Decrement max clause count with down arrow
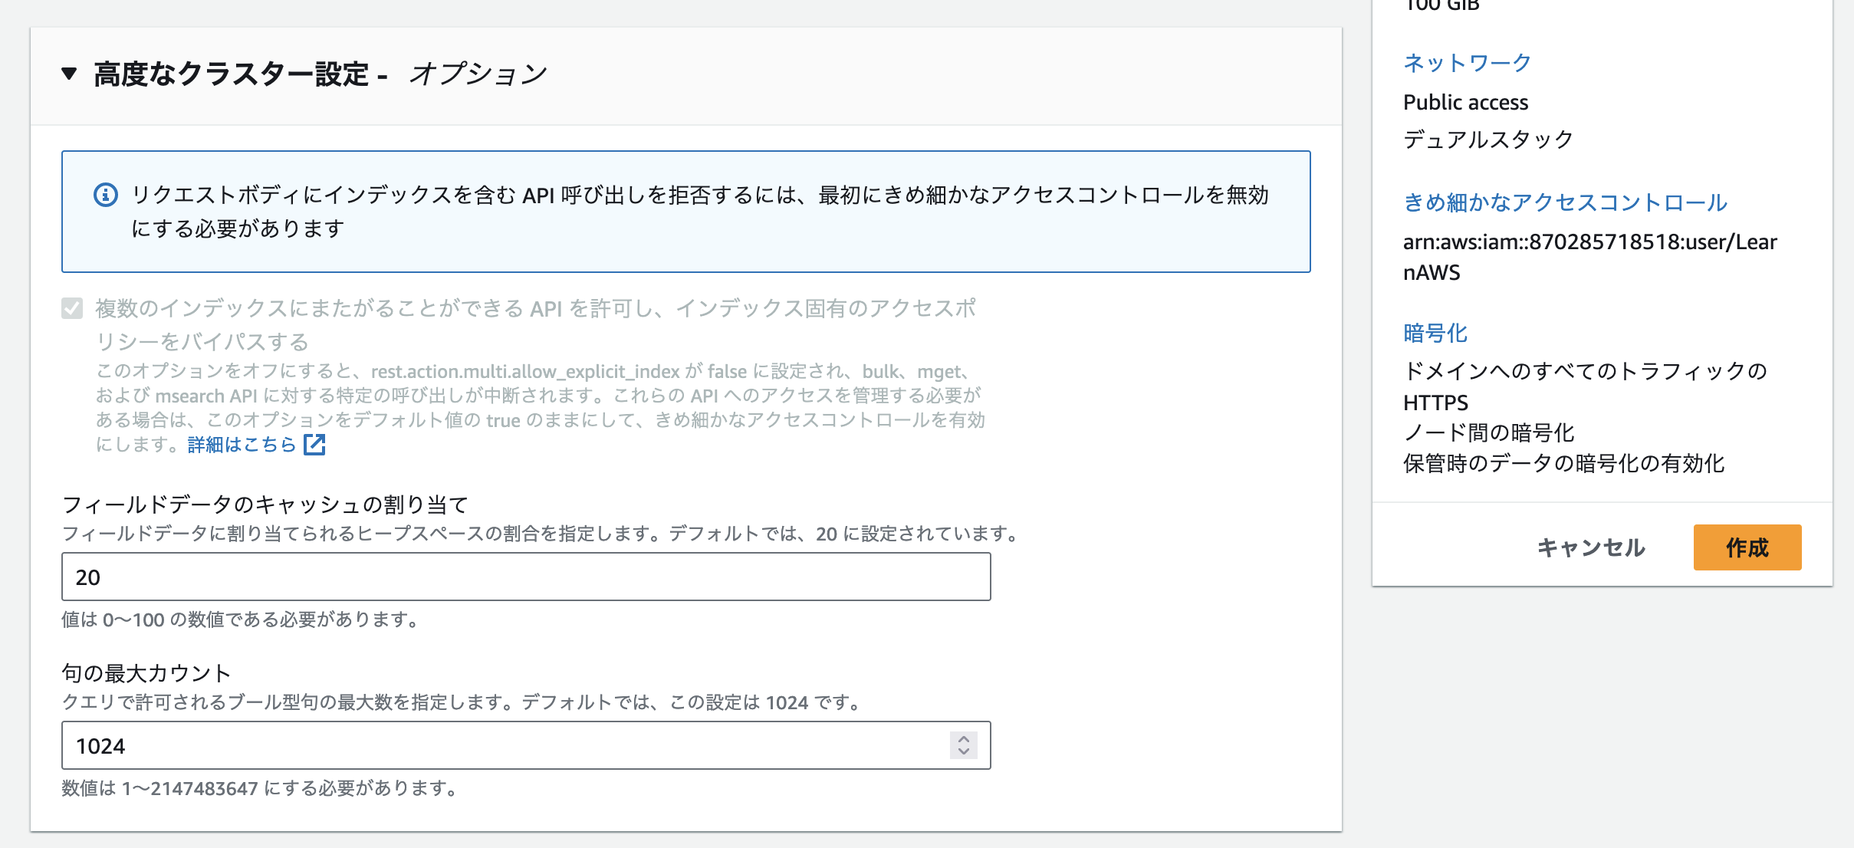This screenshot has height=848, width=1854. tap(964, 751)
